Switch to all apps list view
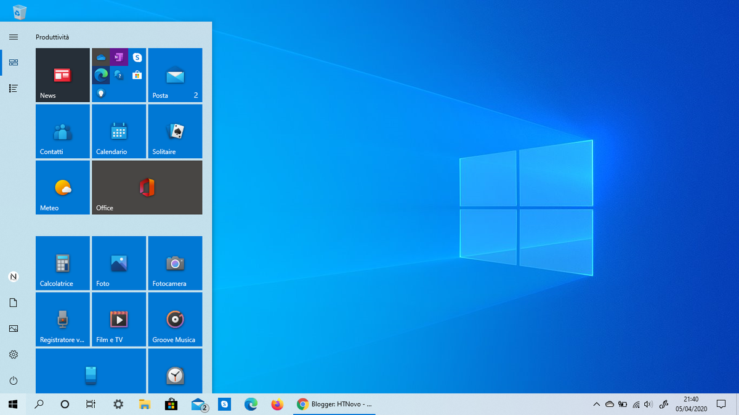The height and width of the screenshot is (415, 739). tap(14, 89)
